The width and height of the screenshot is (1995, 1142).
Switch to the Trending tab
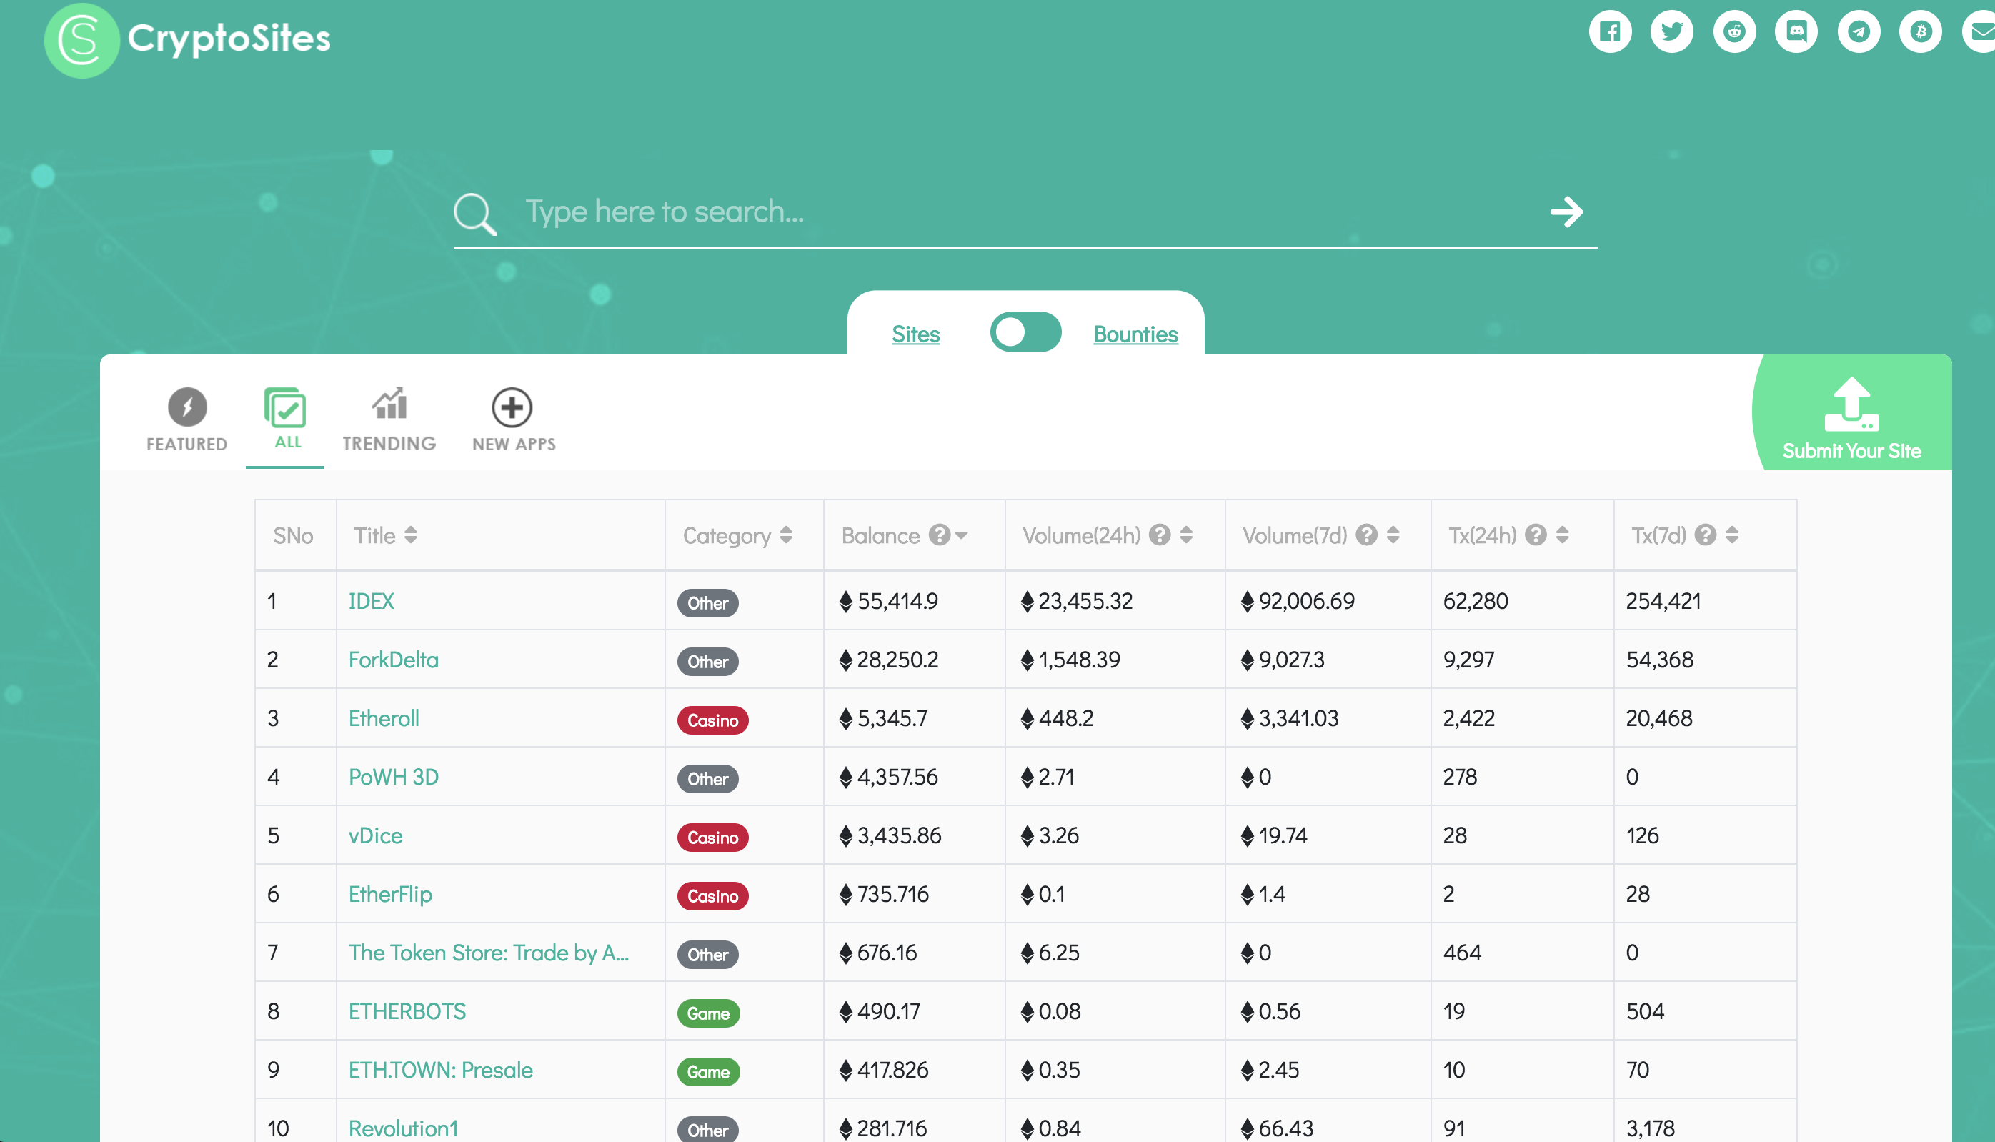coord(389,419)
